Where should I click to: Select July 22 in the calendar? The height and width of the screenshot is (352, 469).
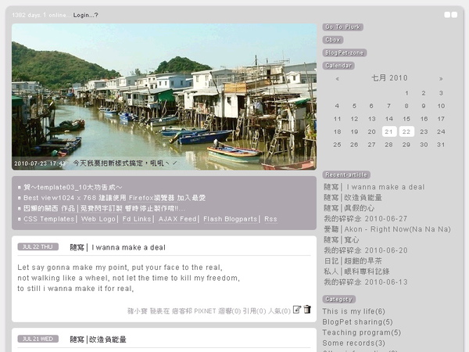[406, 131]
